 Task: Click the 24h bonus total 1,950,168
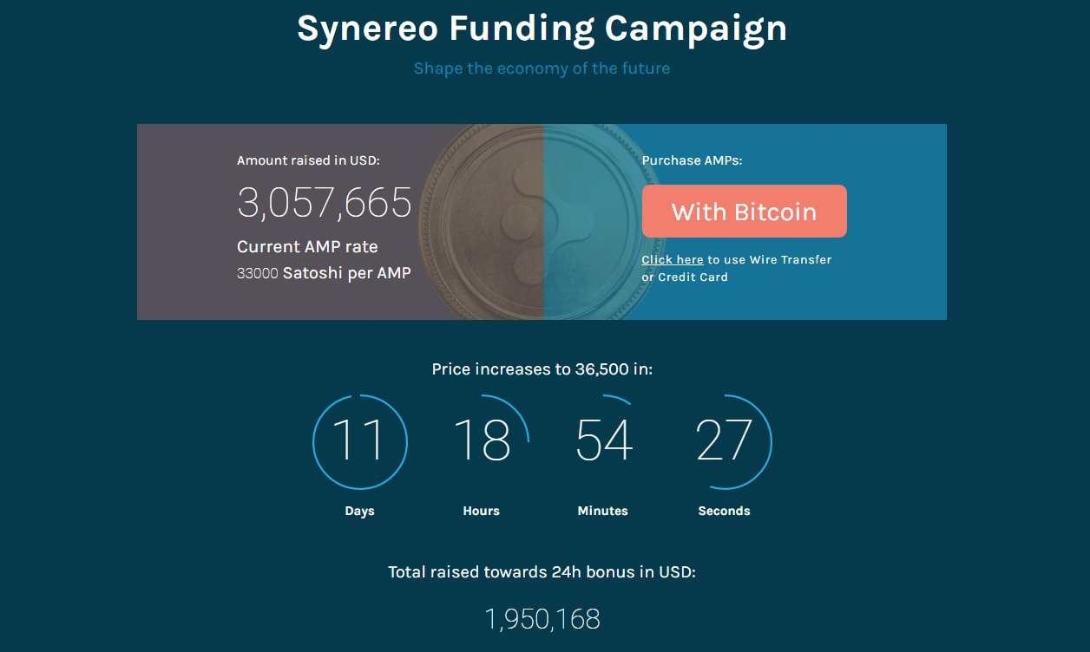point(542,619)
